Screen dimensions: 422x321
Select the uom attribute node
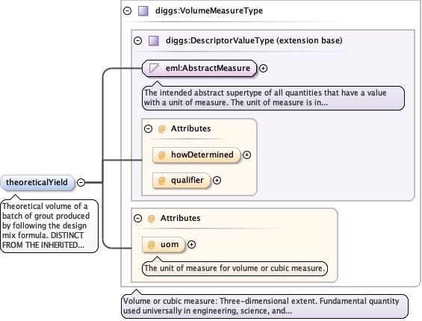[x=164, y=245]
